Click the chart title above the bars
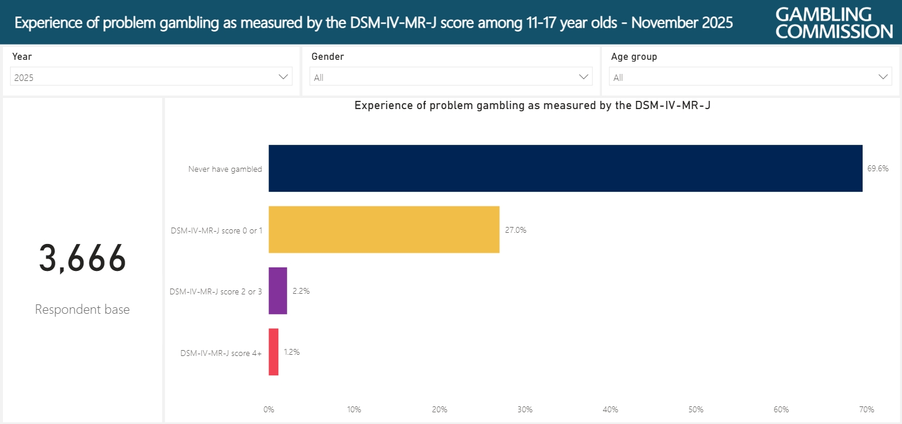Screen dimensions: 902x424 pyautogui.click(x=532, y=106)
